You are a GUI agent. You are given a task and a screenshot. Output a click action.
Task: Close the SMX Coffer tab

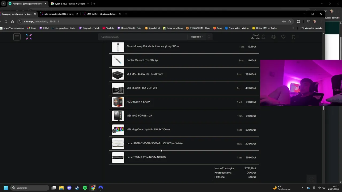pos(120,14)
